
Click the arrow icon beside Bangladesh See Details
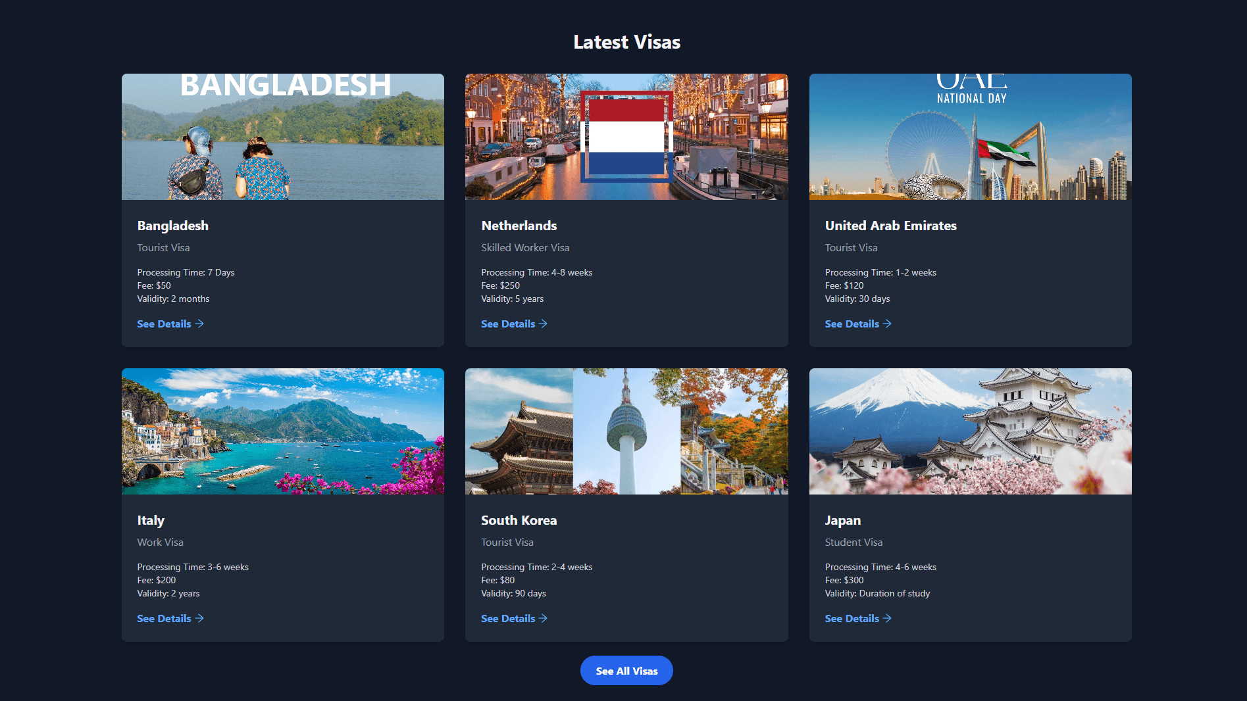tap(200, 324)
